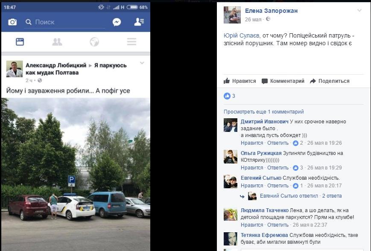Open the 3 likes reaction counter
This screenshot has height=251, width=371.
229,96
